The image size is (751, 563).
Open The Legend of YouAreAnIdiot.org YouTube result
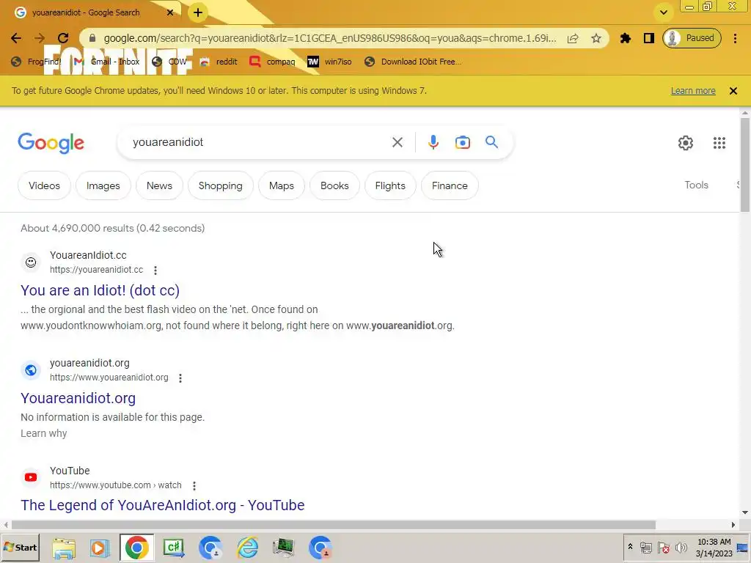(x=162, y=506)
